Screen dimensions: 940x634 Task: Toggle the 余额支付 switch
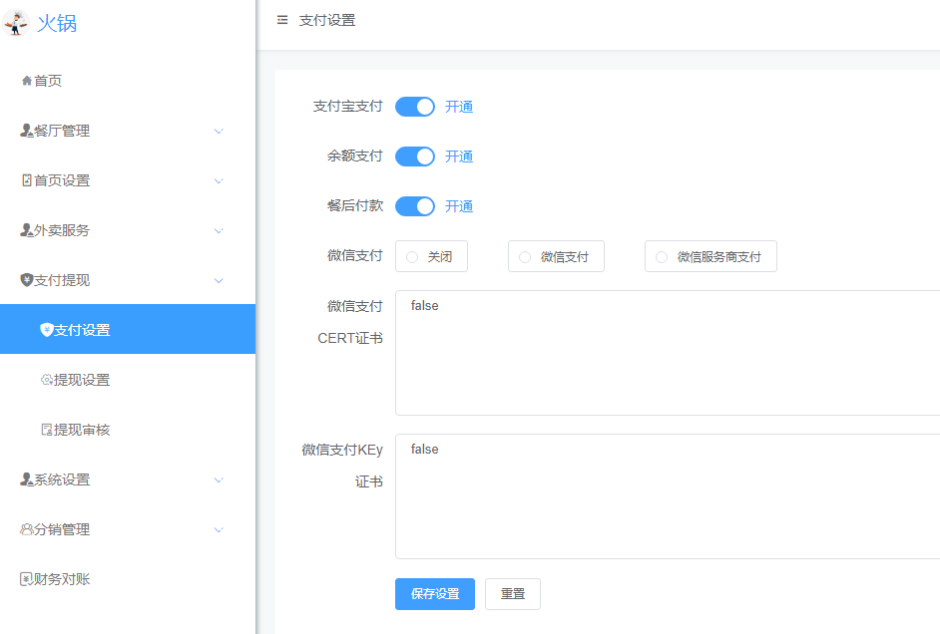pyautogui.click(x=415, y=157)
